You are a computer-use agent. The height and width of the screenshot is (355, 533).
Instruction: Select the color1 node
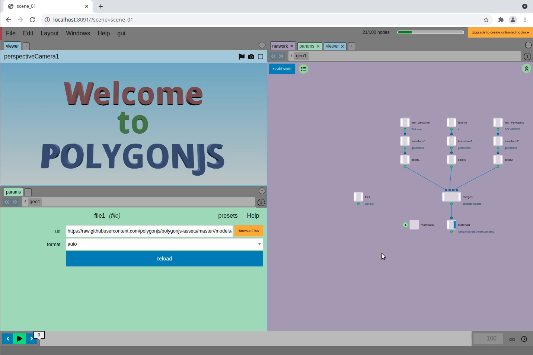point(405,160)
